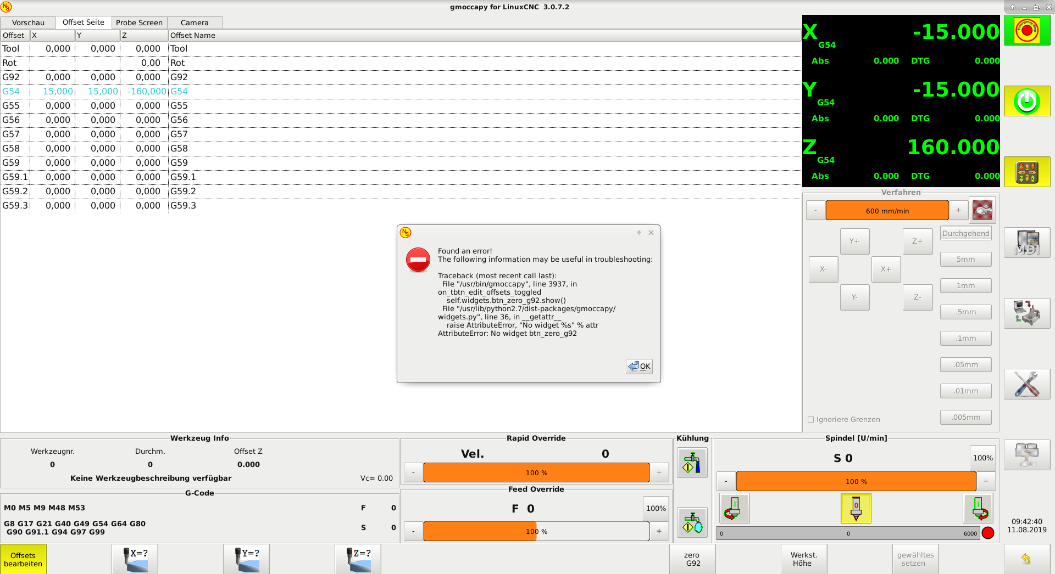Jog Z+ axis button
Screen dimensions: 1055x574
[x=918, y=241]
